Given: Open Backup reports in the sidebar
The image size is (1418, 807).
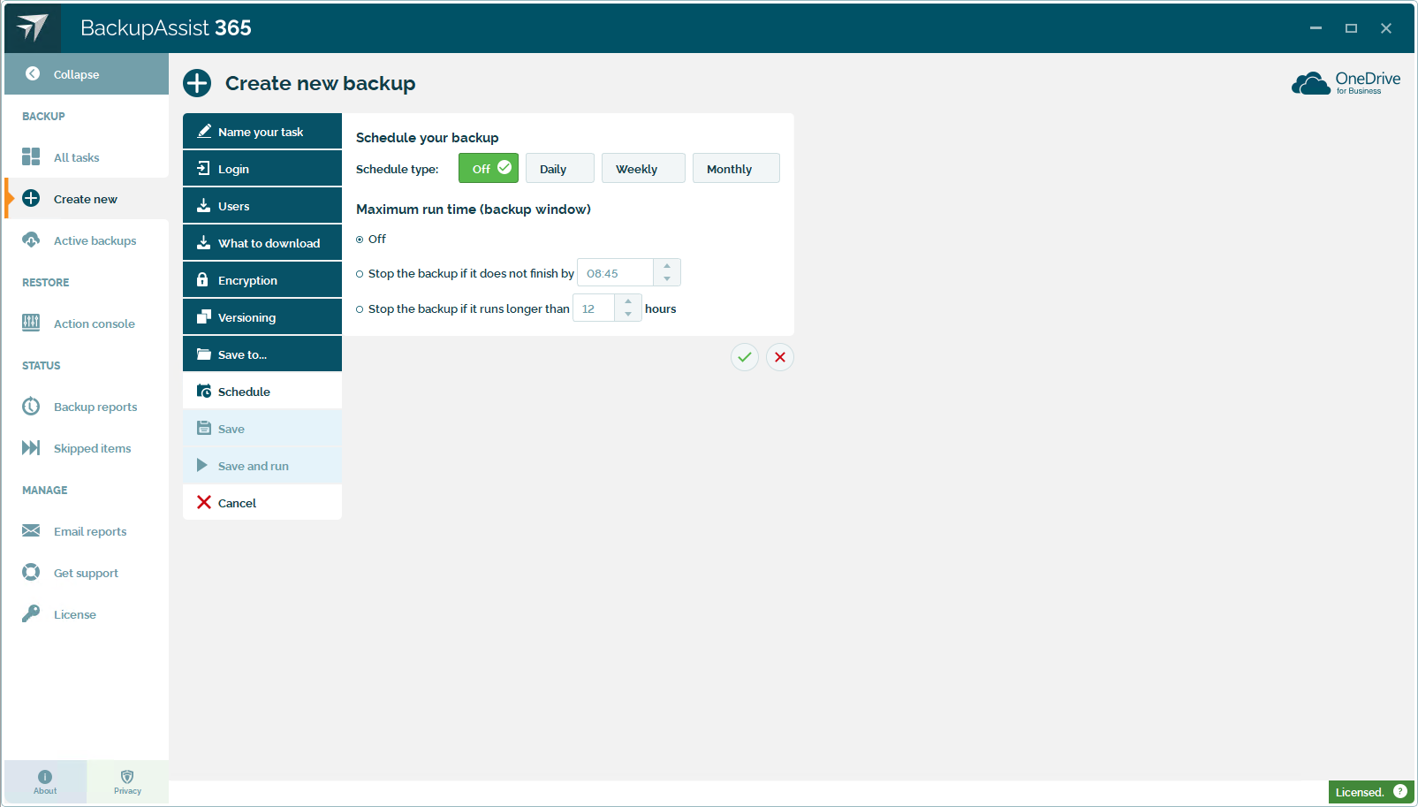Looking at the screenshot, I should pos(87,406).
